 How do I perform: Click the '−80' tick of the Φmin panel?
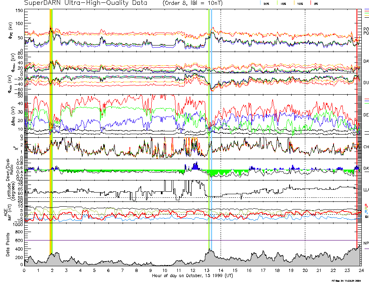19,93
